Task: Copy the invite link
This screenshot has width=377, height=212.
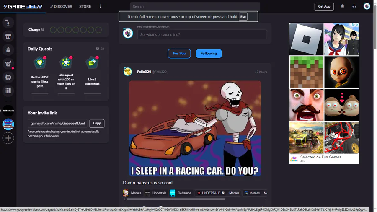Action: [x=97, y=123]
